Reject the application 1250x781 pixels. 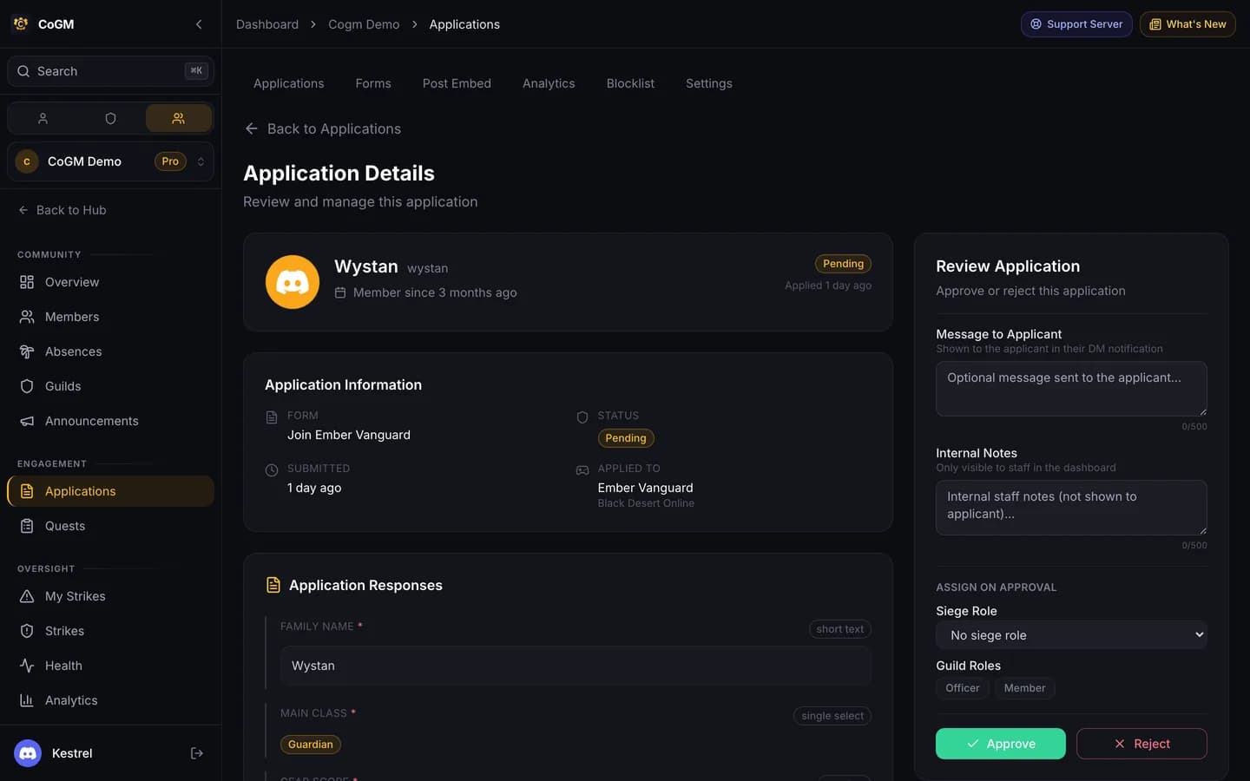click(1141, 744)
